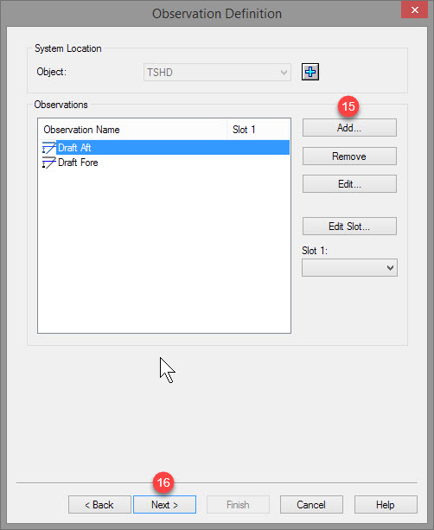Close the Observation Definition dialog
Image resolution: width=434 pixels, height=530 pixels.
click(415, 10)
